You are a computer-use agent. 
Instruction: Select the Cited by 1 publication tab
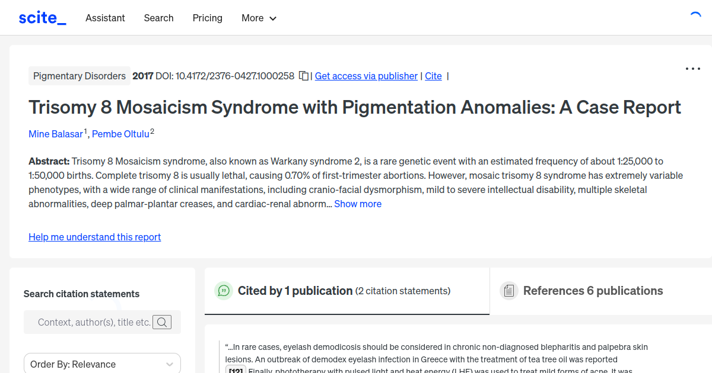click(294, 291)
